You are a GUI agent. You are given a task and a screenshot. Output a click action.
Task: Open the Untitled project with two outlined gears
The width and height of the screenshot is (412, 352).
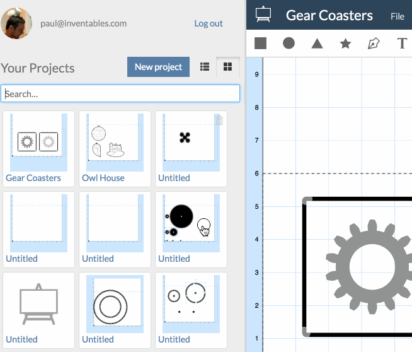pyautogui.click(x=191, y=304)
